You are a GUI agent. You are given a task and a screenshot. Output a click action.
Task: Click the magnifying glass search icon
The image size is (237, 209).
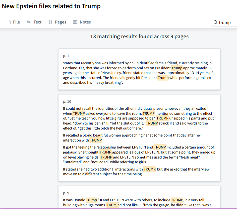point(215,22)
